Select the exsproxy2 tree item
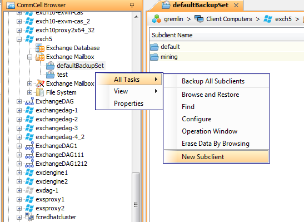304x222 pixels. click(x=50, y=209)
